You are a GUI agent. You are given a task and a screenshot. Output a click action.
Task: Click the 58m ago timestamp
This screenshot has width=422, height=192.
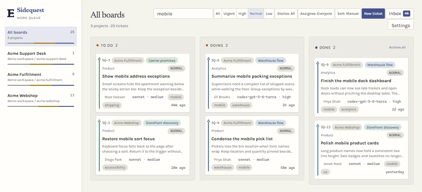pos(288,167)
